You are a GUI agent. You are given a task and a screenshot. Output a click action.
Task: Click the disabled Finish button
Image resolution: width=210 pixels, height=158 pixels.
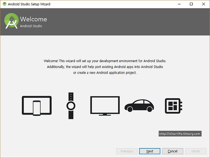[196, 151]
